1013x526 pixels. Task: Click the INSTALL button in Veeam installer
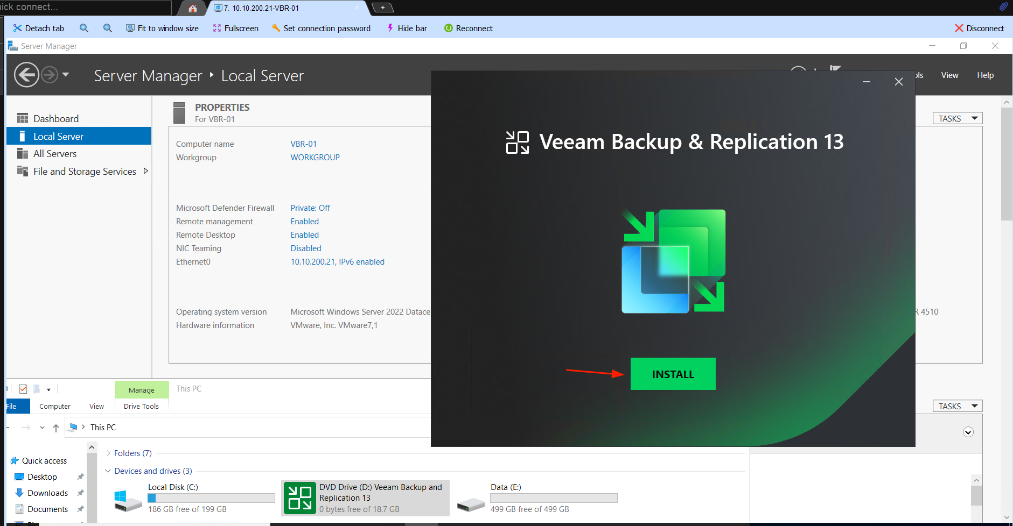tap(673, 374)
